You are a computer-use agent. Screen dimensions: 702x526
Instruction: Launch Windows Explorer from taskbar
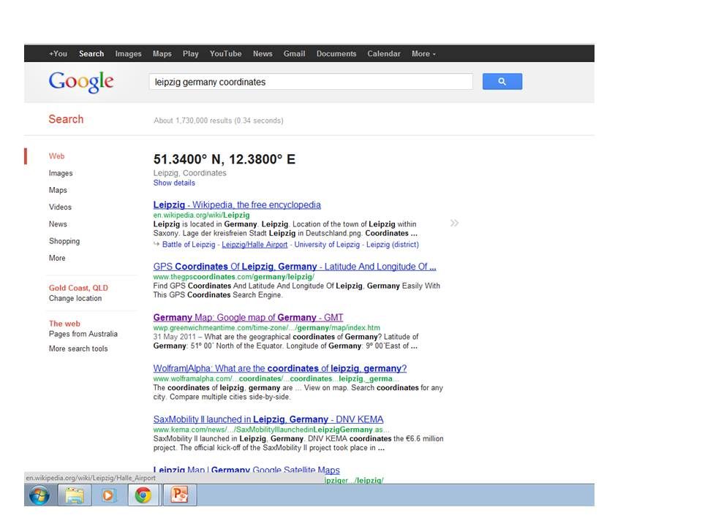75,495
